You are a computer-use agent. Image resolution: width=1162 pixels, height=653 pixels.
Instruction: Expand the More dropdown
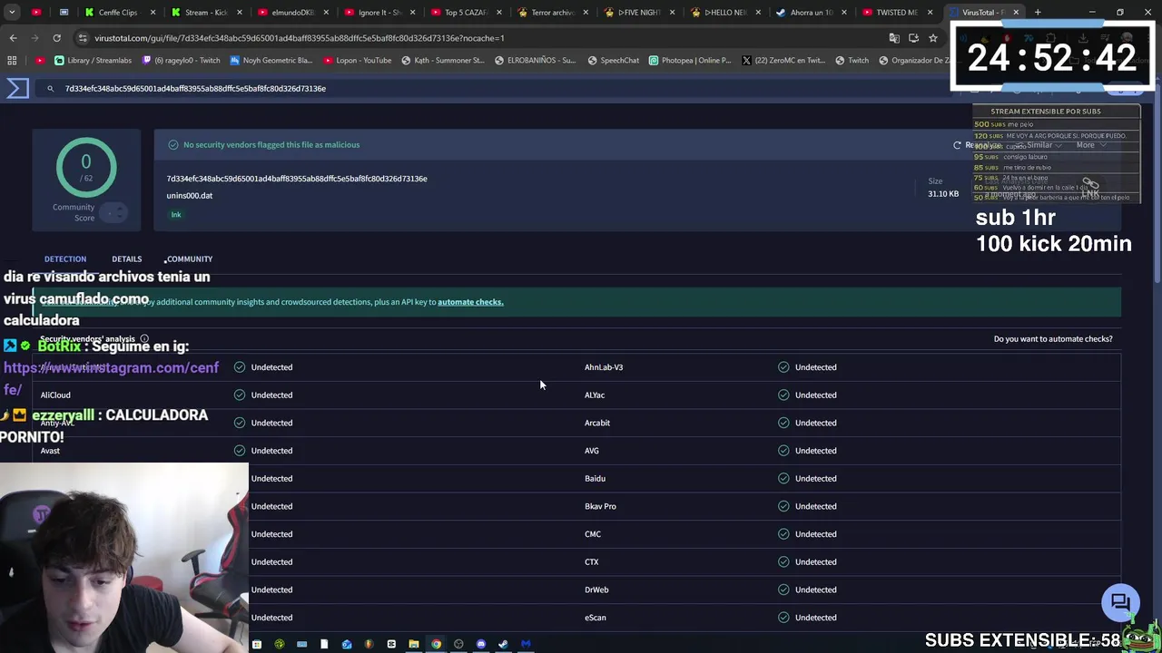1090,145
